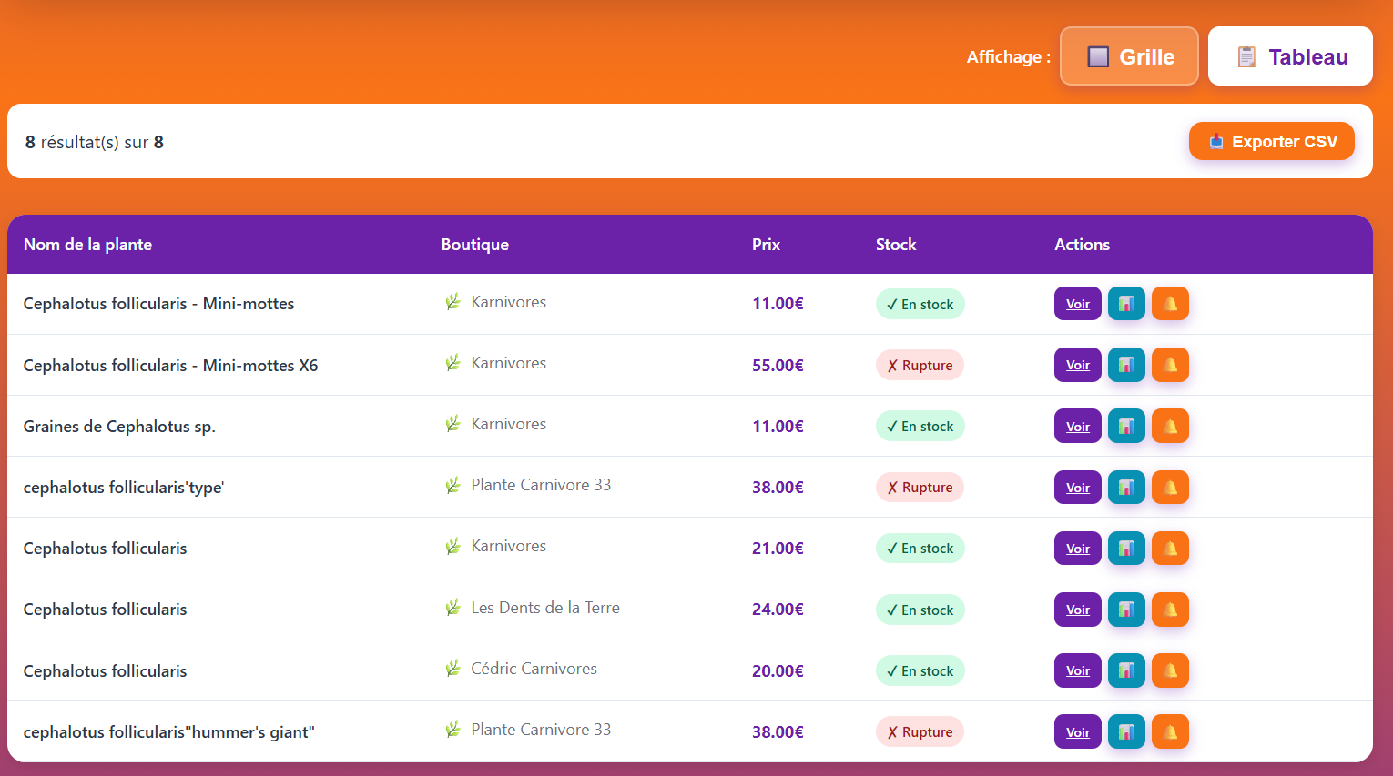Click chart icon for Graines de Cephalotus sp.
This screenshot has height=776, width=1393.
pos(1126,426)
